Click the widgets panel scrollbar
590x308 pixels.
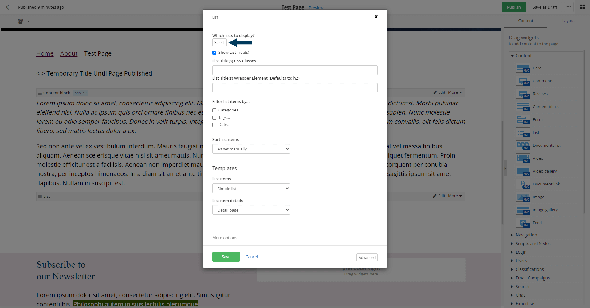(584, 132)
